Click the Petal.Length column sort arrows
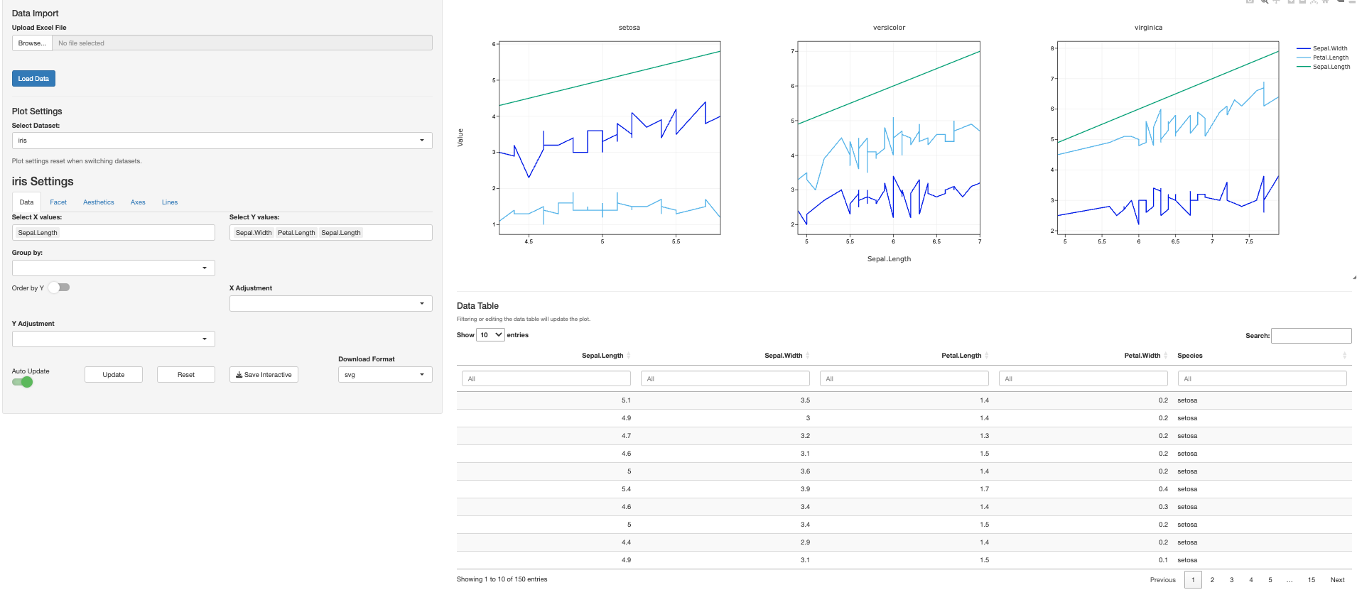1357x607 pixels. [987, 356]
